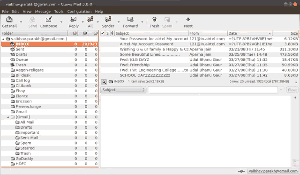Open the Tools menu
The image size is (300, 175).
coord(59,11)
